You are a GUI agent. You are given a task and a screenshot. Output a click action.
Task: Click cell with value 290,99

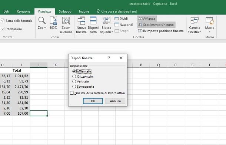[21, 92]
